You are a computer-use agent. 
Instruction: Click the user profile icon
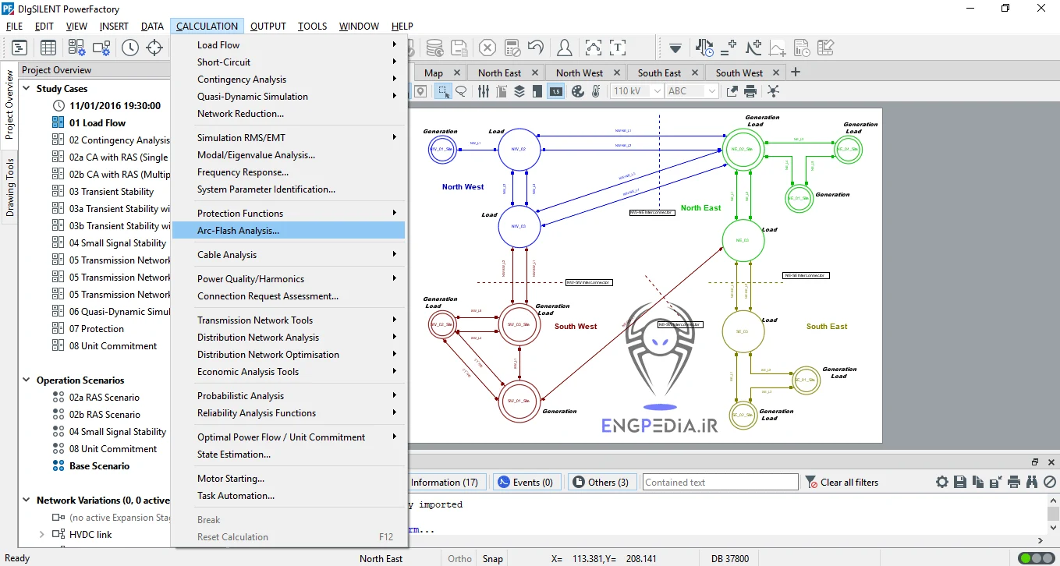tap(565, 48)
